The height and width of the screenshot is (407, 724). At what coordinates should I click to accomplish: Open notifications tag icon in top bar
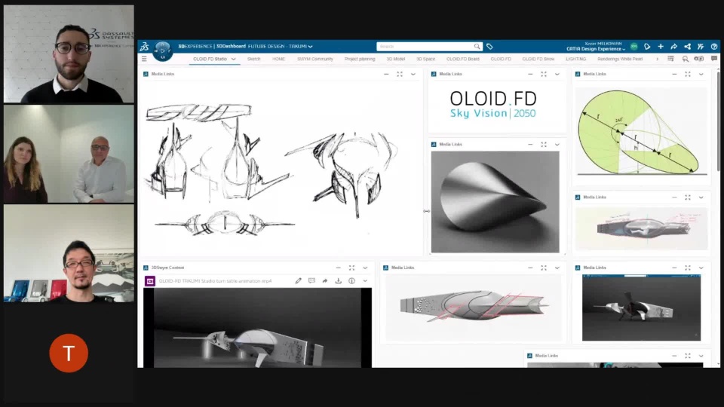[x=647, y=47]
